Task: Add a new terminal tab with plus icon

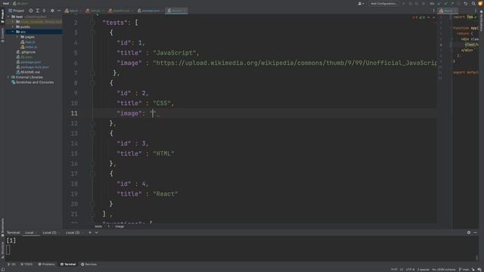Action: [90, 233]
